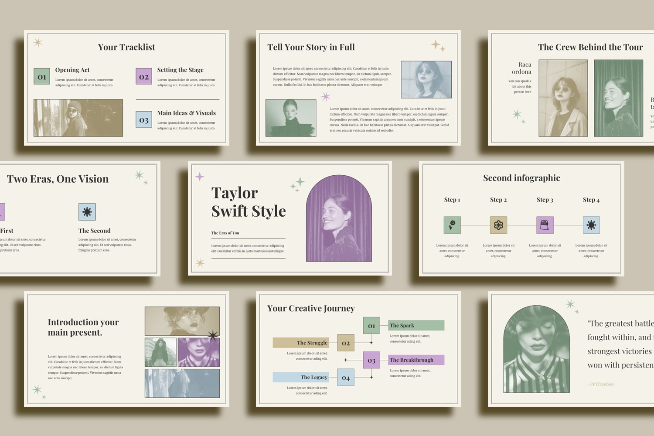Click the PPTfreebies quote attribution
The height and width of the screenshot is (436, 654).
pos(601,384)
